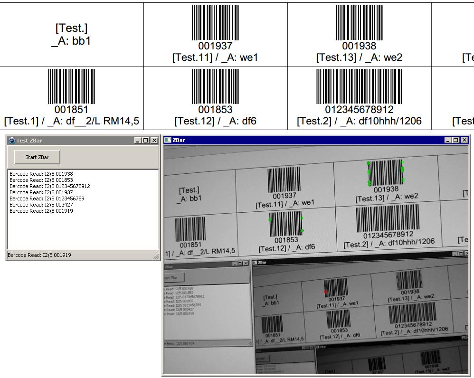Maximize the Test ZBar window

(x=146, y=141)
